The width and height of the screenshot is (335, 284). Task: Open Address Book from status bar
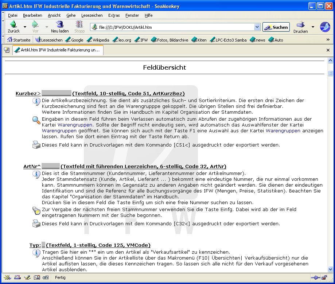pyautogui.click(x=36, y=277)
